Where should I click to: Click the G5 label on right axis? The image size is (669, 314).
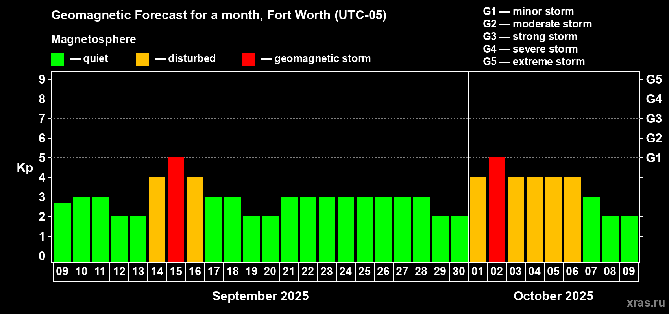[x=654, y=79]
